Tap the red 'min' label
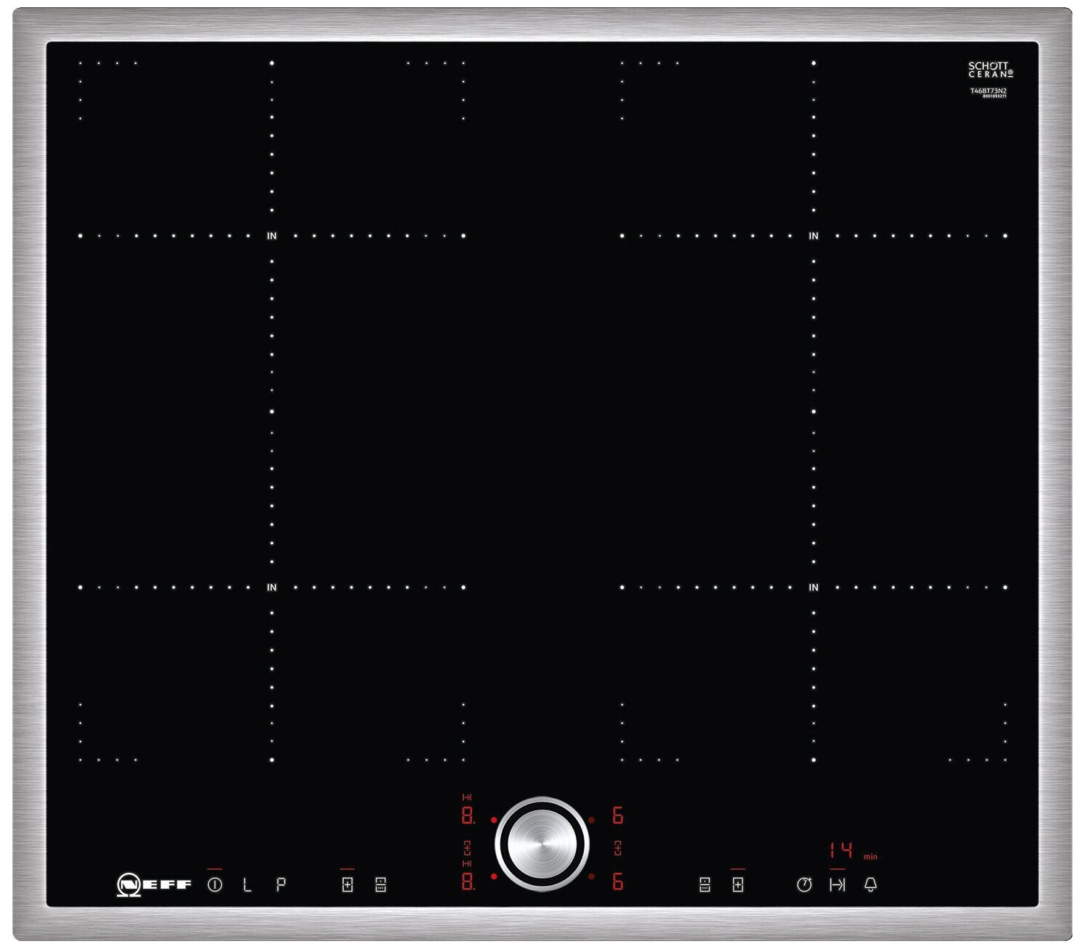 click(x=870, y=857)
